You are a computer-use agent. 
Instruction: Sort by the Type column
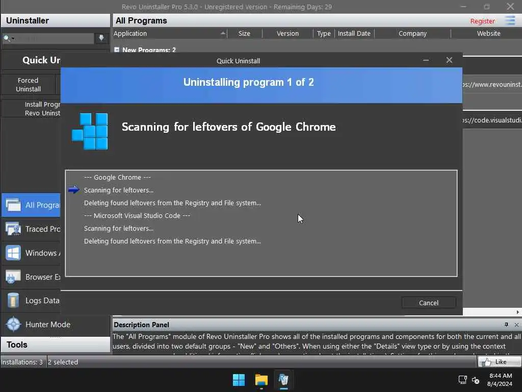point(324,33)
